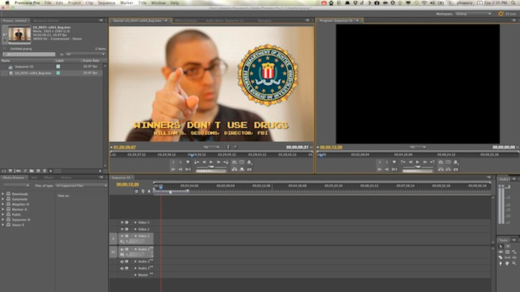Image resolution: width=520 pixels, height=292 pixels.
Task: Expand the Video 2 track
Action: pos(136,229)
